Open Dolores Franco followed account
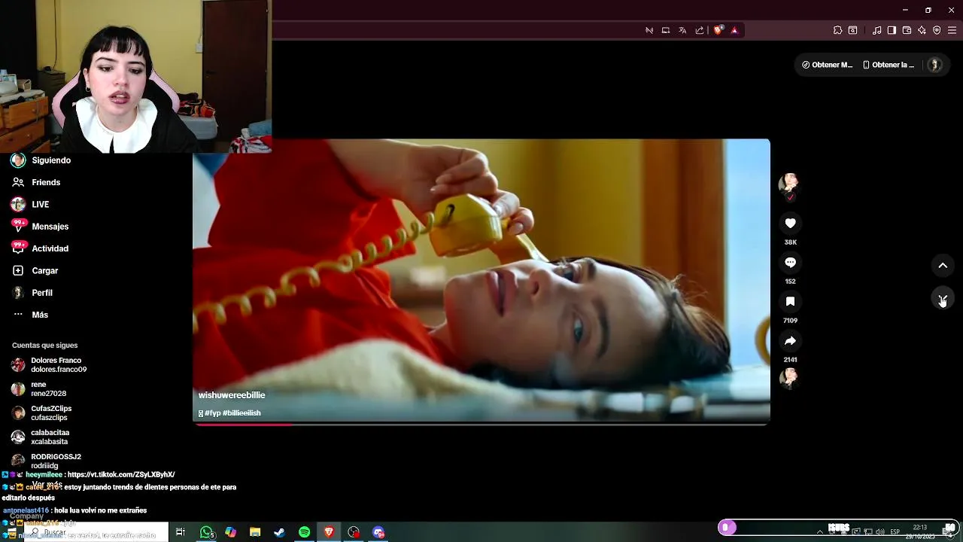963x542 pixels. tap(49, 365)
